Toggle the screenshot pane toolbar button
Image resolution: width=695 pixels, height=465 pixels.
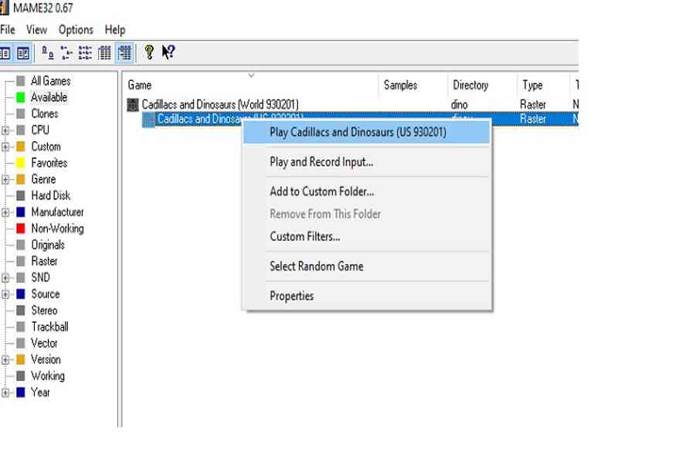click(23, 52)
